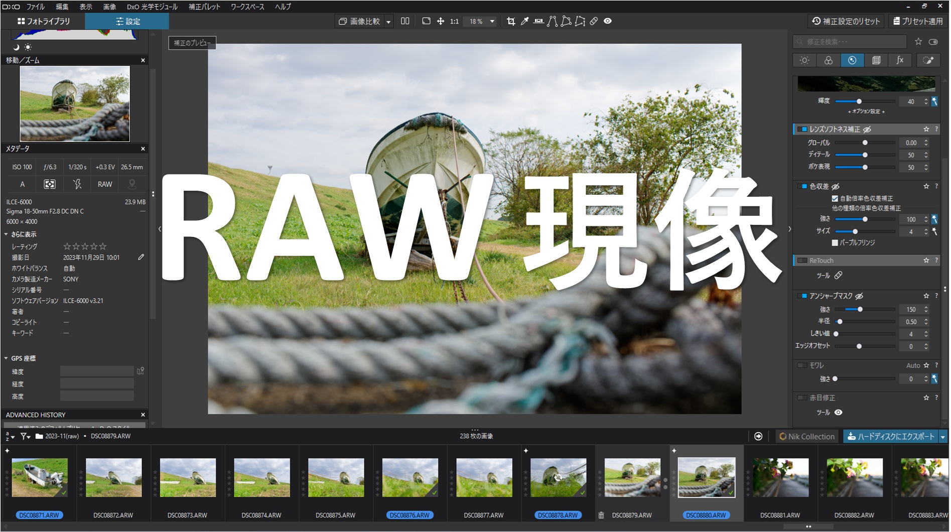Click the magic wand beside 輝度 value
The height and width of the screenshot is (532, 951).
[934, 101]
